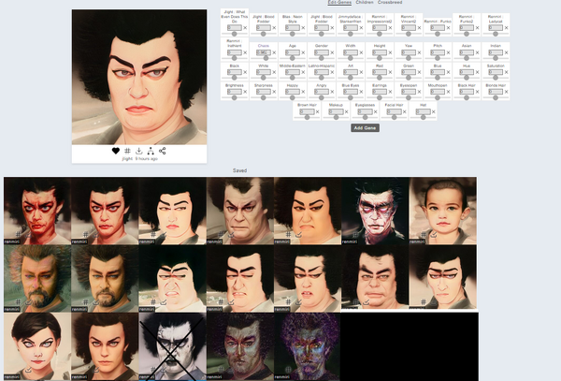Open the crossed-out black-and-white saved thumbnail

click(172, 346)
